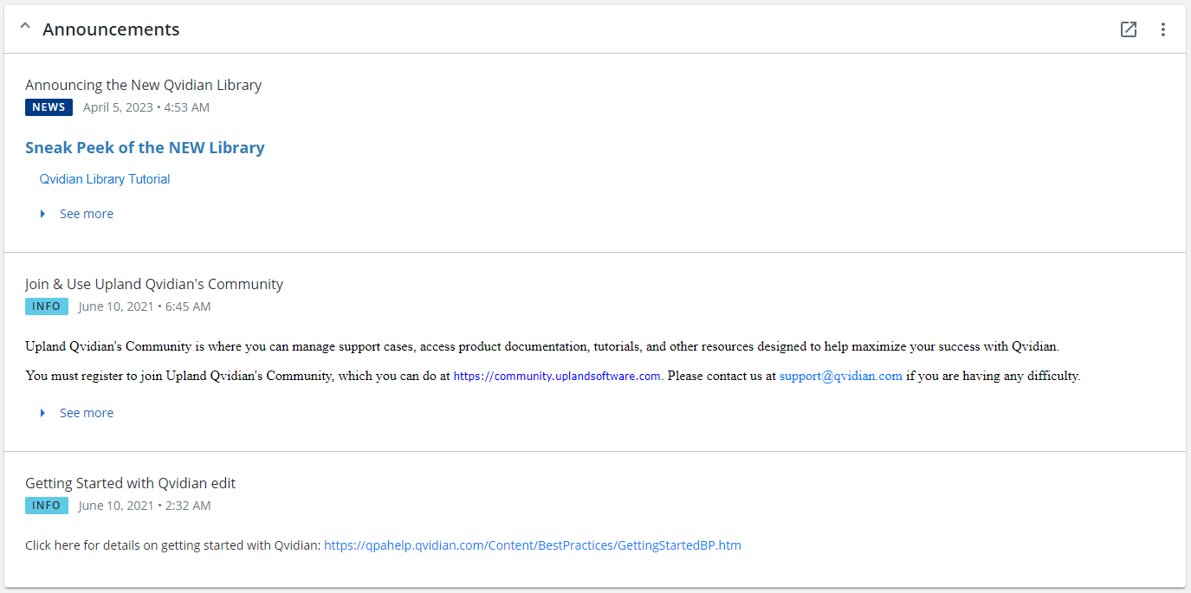Collapse the Announcements panel chevron
The image size is (1191, 593).
coord(25,27)
